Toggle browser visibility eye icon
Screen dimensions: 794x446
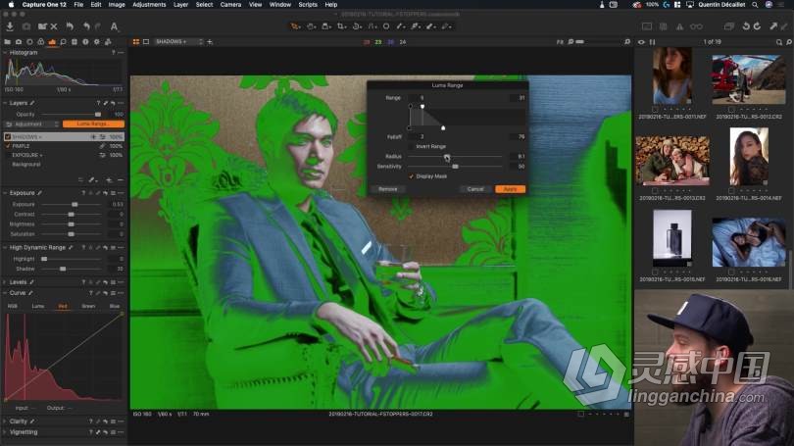(641, 42)
